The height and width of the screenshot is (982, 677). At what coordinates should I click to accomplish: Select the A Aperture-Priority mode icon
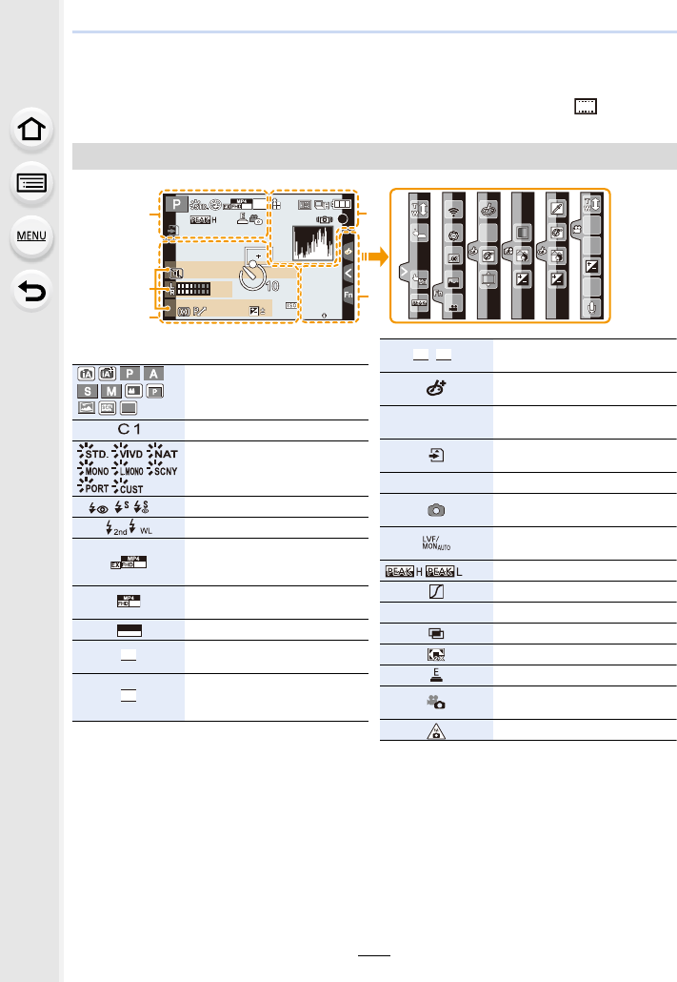[x=154, y=374]
